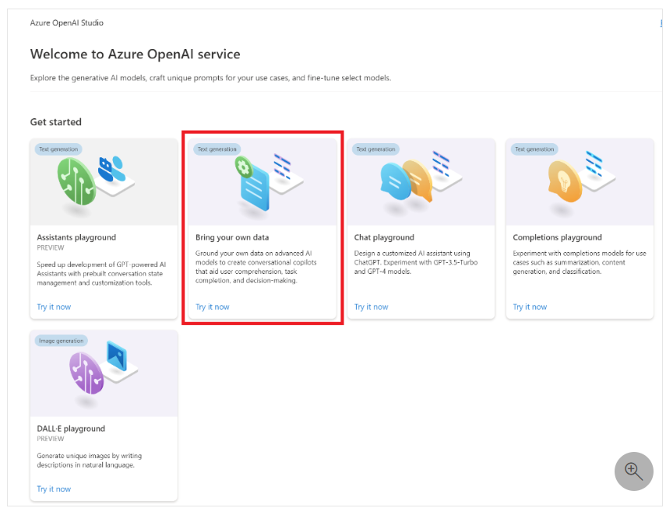Viewport: 666px width, 508px height.
Task: Click the Completions playground description text
Action: pos(580,262)
